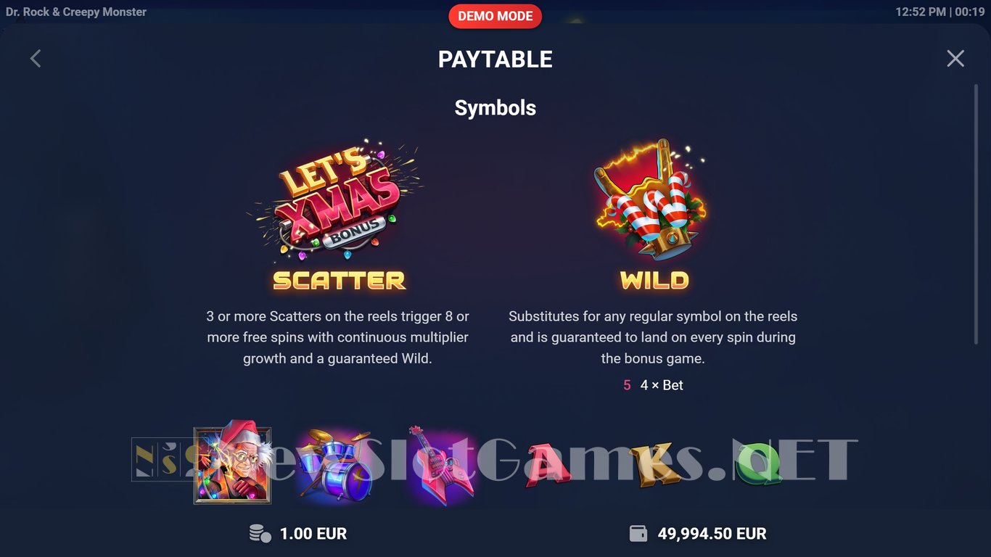Select the blue drum kit symbol
The image size is (991, 557).
(334, 466)
